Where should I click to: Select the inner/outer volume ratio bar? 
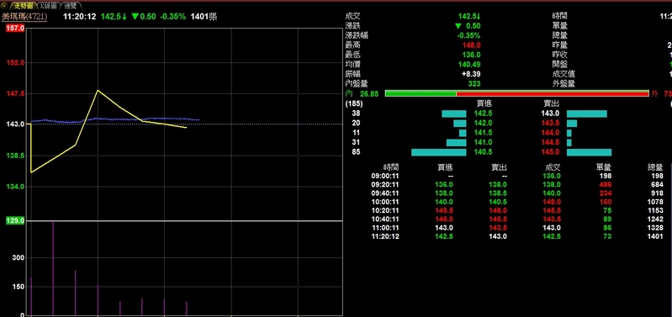pos(517,93)
